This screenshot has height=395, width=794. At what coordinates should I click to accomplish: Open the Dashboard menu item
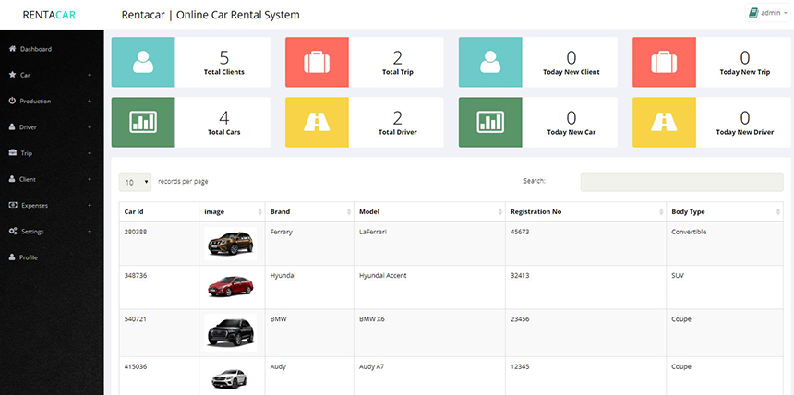[x=35, y=49]
